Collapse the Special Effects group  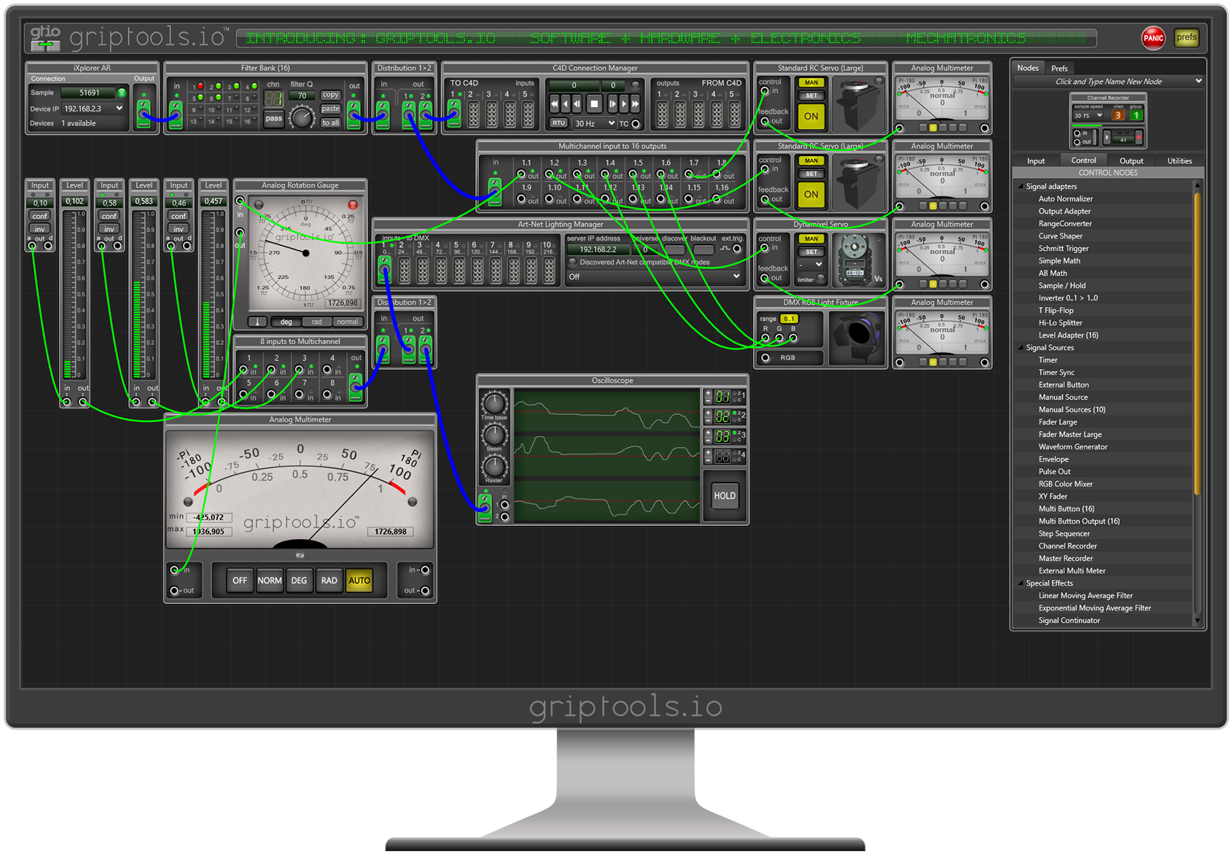point(1021,583)
